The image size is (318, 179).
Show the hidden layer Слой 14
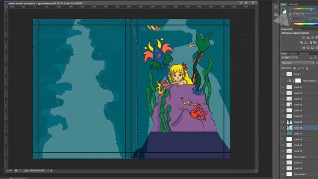[x=283, y=139]
